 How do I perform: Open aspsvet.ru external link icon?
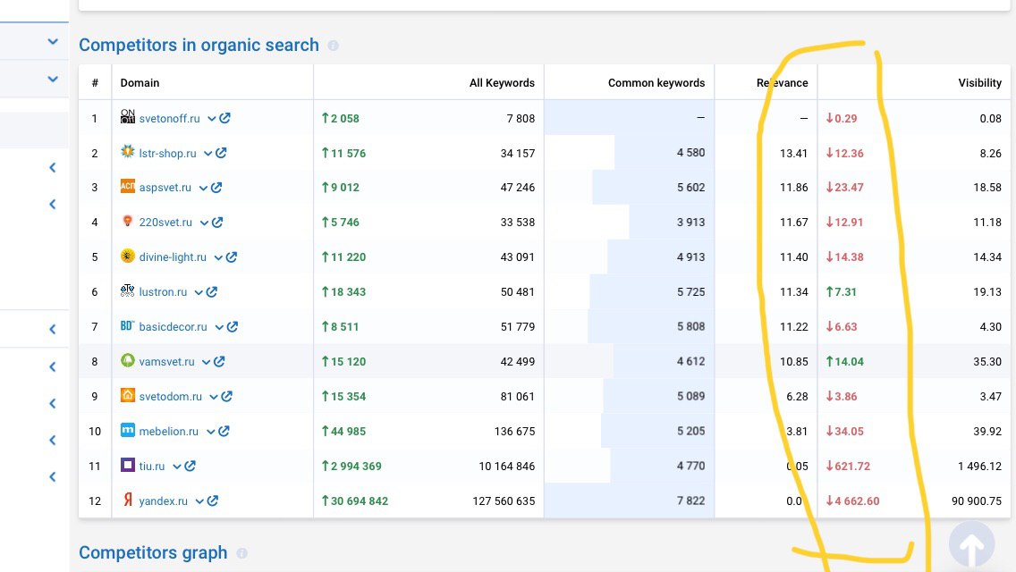(x=216, y=187)
